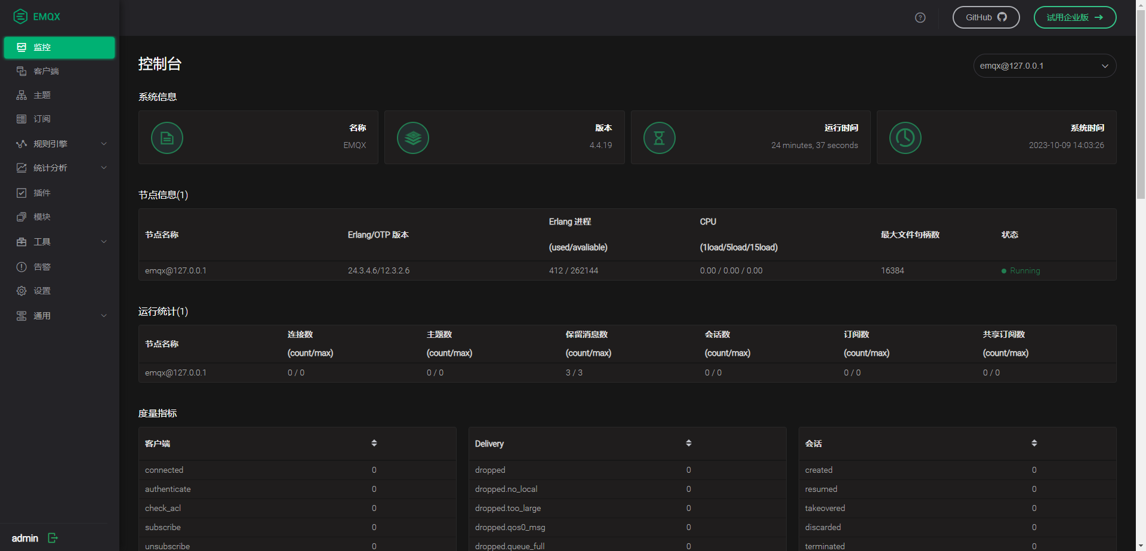Sort the 客户端 metrics table
The image size is (1146, 551).
pyautogui.click(x=374, y=443)
